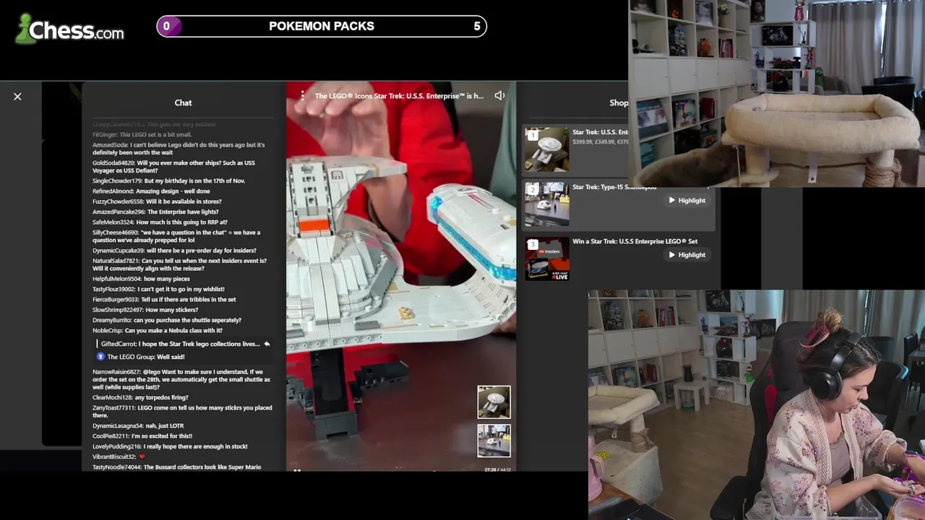Open product 2 Shuttlepod thumbnail in Shop

point(547,204)
